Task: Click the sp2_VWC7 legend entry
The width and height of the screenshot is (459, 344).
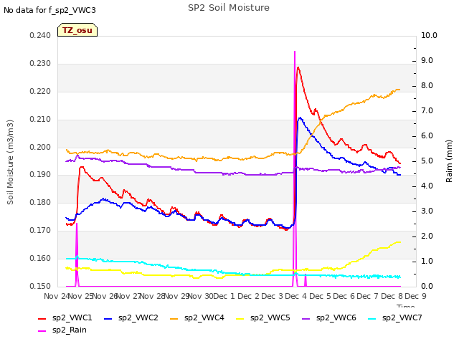Action: click(395, 318)
